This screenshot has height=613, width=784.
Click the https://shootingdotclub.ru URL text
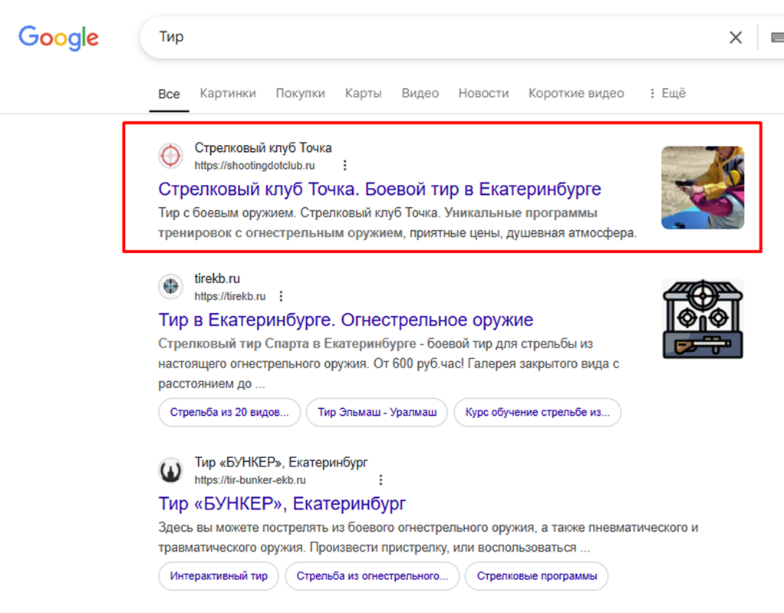255,166
